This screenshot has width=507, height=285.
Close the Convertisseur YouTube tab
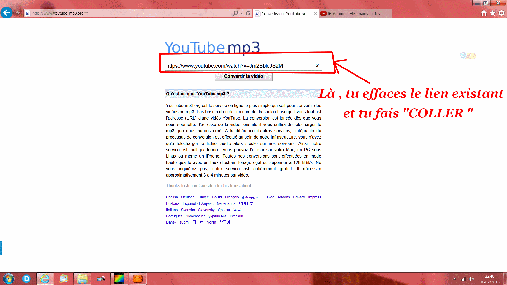click(x=316, y=13)
